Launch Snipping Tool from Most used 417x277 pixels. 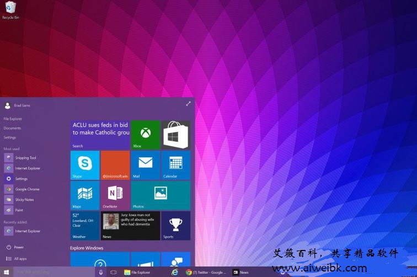click(x=20, y=158)
